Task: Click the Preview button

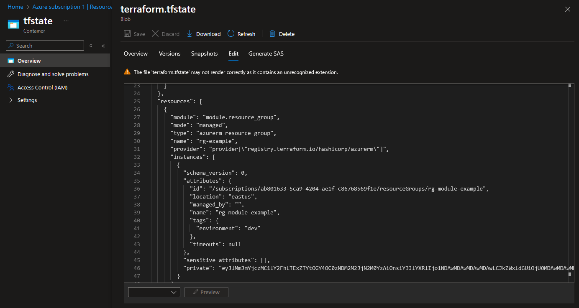Action: click(x=206, y=292)
